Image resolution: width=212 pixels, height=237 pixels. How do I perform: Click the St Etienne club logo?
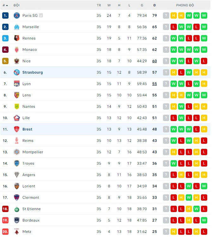pyautogui.click(x=17, y=209)
